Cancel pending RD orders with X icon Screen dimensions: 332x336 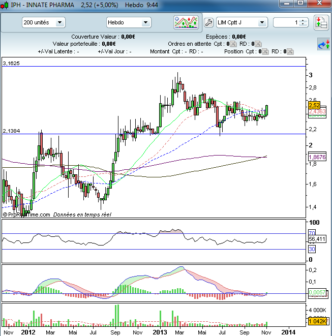(258, 44)
